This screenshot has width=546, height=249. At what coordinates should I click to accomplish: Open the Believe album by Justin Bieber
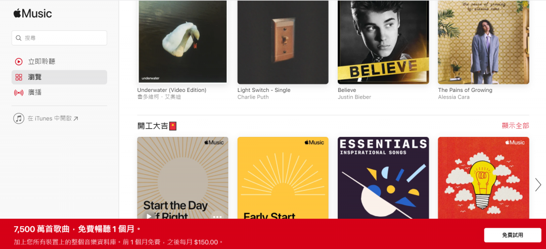point(383,42)
